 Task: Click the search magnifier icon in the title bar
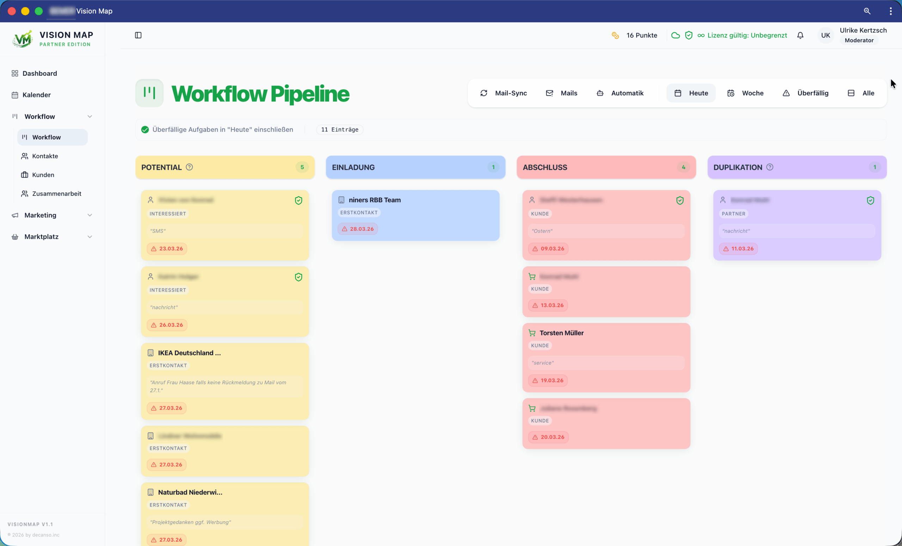867,11
